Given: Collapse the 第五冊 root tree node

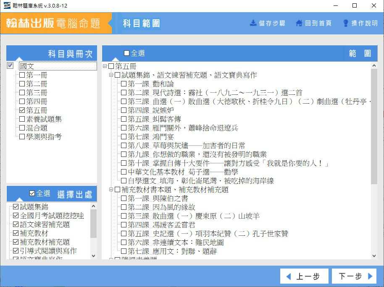Looking at the screenshot, I should coord(105,66).
